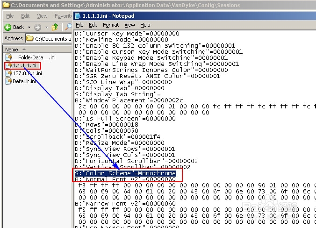The image size is (316, 228).
Task: Click the "Resize Mode" line
Action: click(120, 143)
